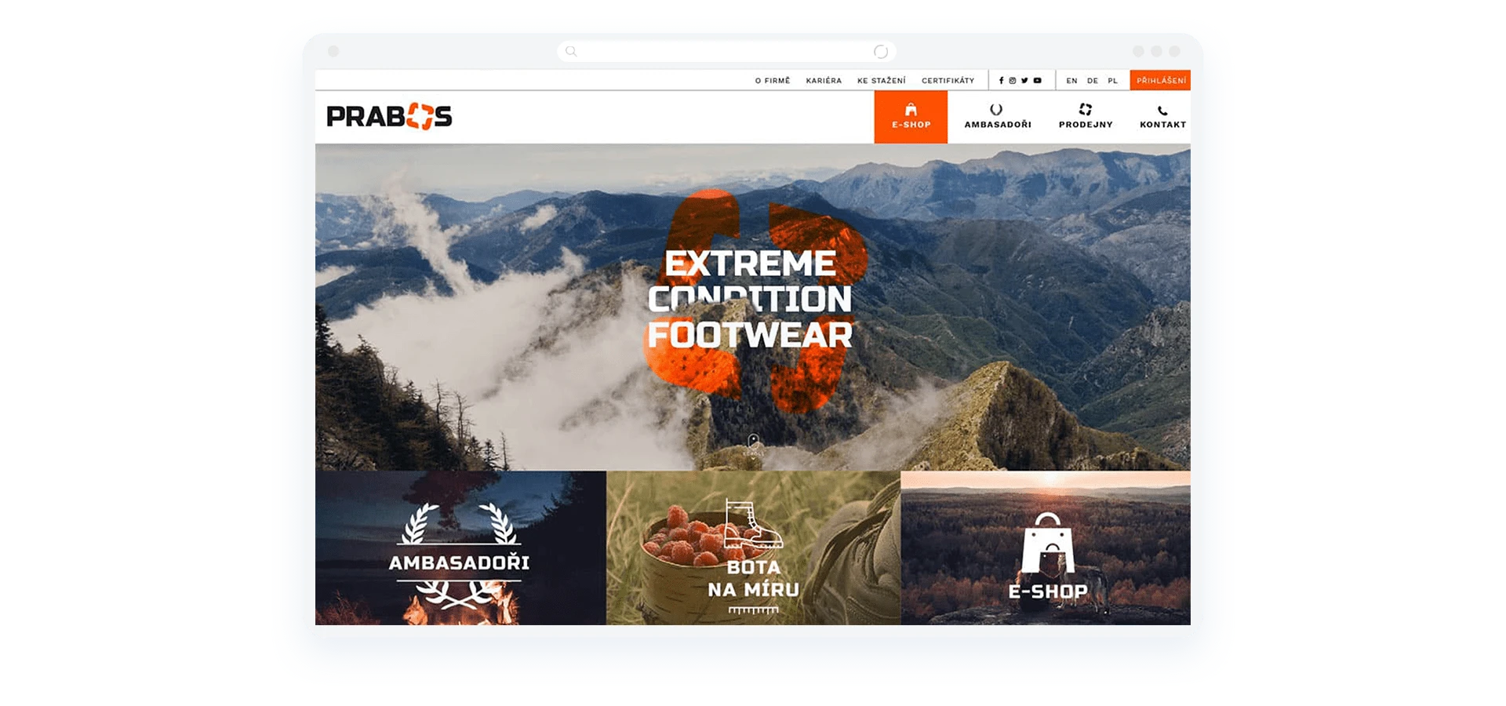The height and width of the screenshot is (706, 1506).
Task: Open the orange E-SHOP menu item
Action: click(x=911, y=117)
